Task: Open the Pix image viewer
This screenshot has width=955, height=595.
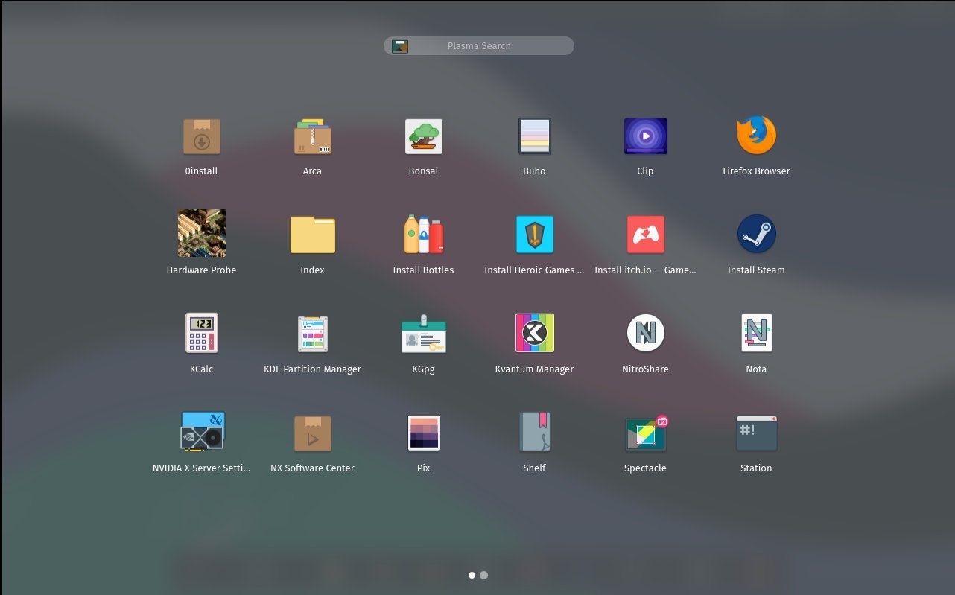Action: pyautogui.click(x=424, y=433)
